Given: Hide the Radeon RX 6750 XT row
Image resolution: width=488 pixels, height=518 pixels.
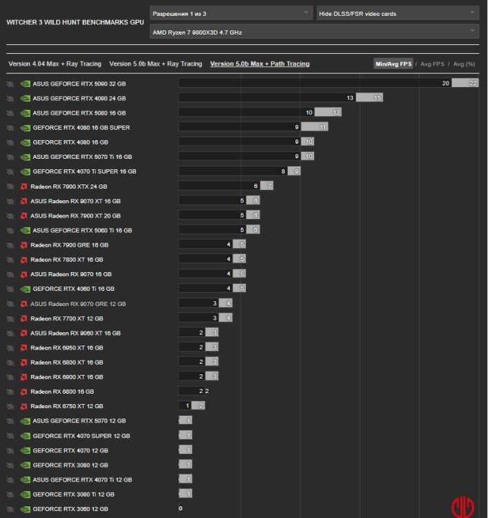Looking at the screenshot, I should (10, 406).
